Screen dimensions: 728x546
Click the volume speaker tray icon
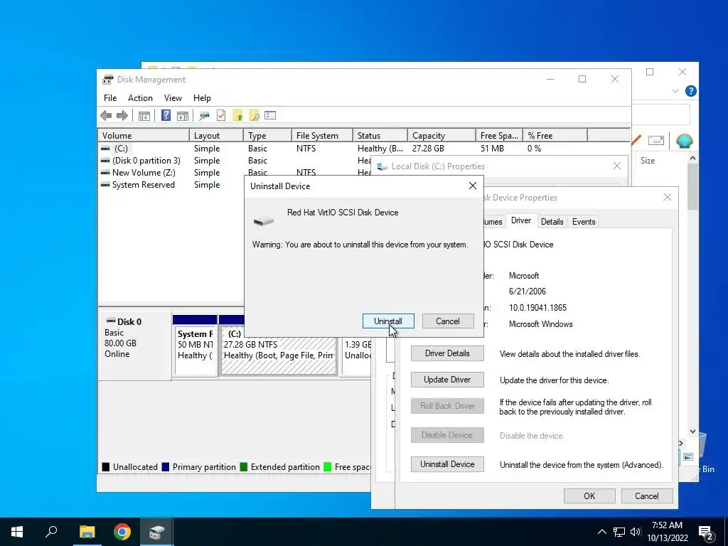[x=636, y=532]
